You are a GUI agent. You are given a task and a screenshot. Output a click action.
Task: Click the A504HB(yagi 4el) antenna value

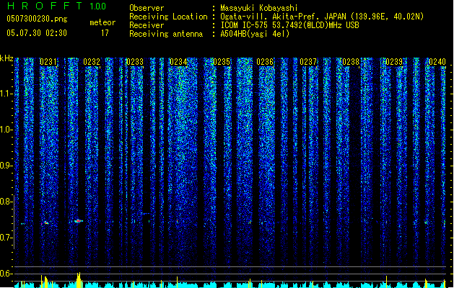[255, 34]
